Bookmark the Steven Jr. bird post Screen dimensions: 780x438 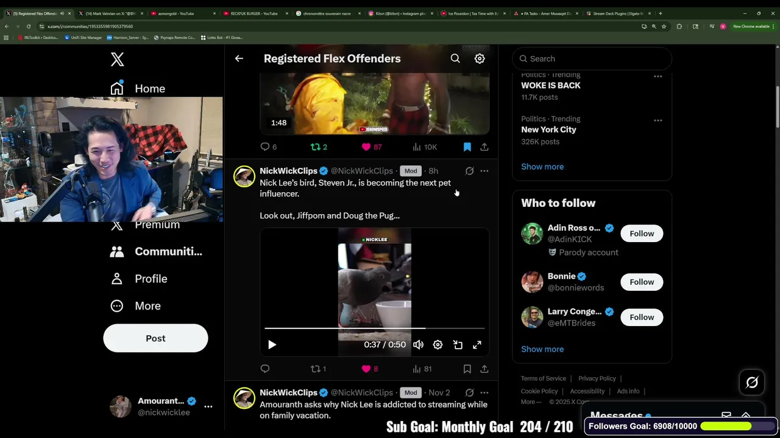pyautogui.click(x=467, y=369)
